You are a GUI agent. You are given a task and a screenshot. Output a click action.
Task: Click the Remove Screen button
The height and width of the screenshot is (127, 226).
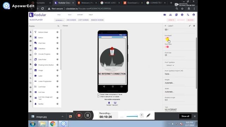click(x=97, y=20)
